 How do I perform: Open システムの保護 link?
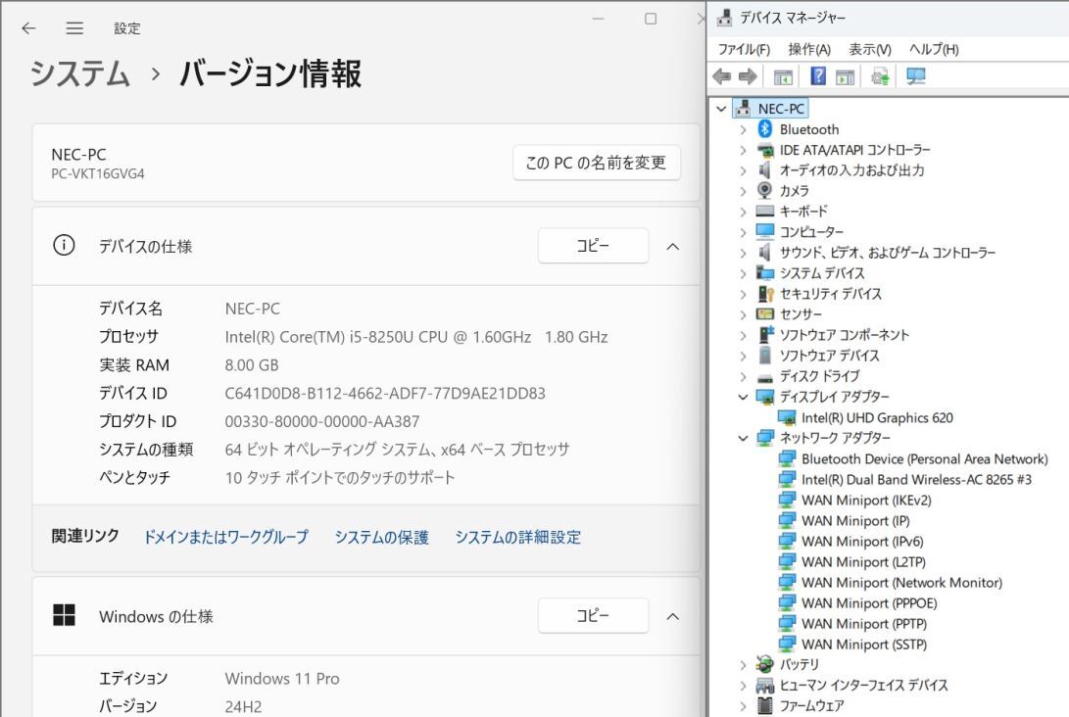point(382,537)
